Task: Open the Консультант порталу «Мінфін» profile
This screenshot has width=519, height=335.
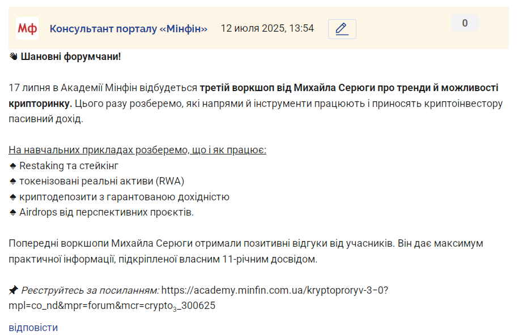Action: [x=129, y=29]
